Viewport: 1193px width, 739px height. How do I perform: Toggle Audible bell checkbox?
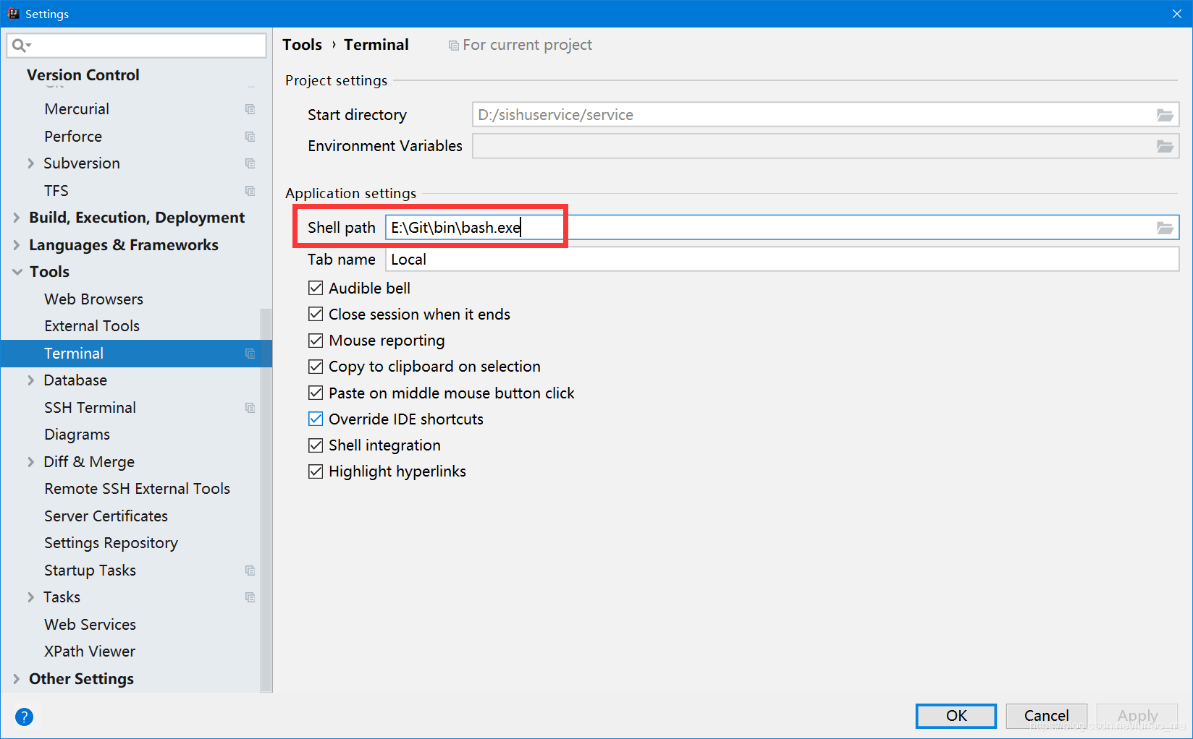pyautogui.click(x=316, y=288)
